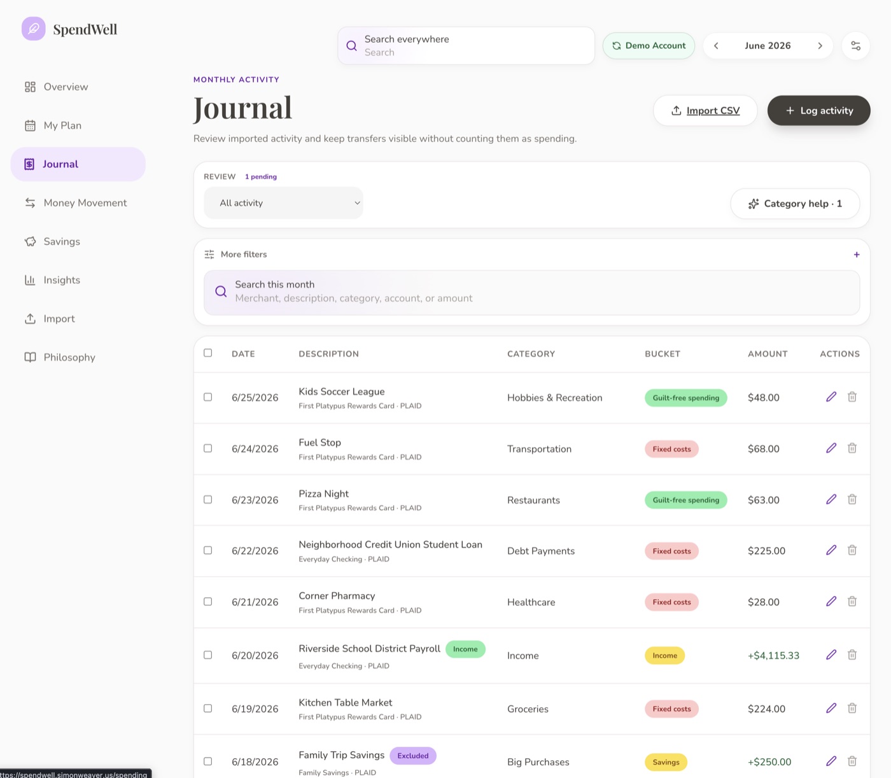
Task: Check the Kids Soccer League row
Action: coord(207,397)
